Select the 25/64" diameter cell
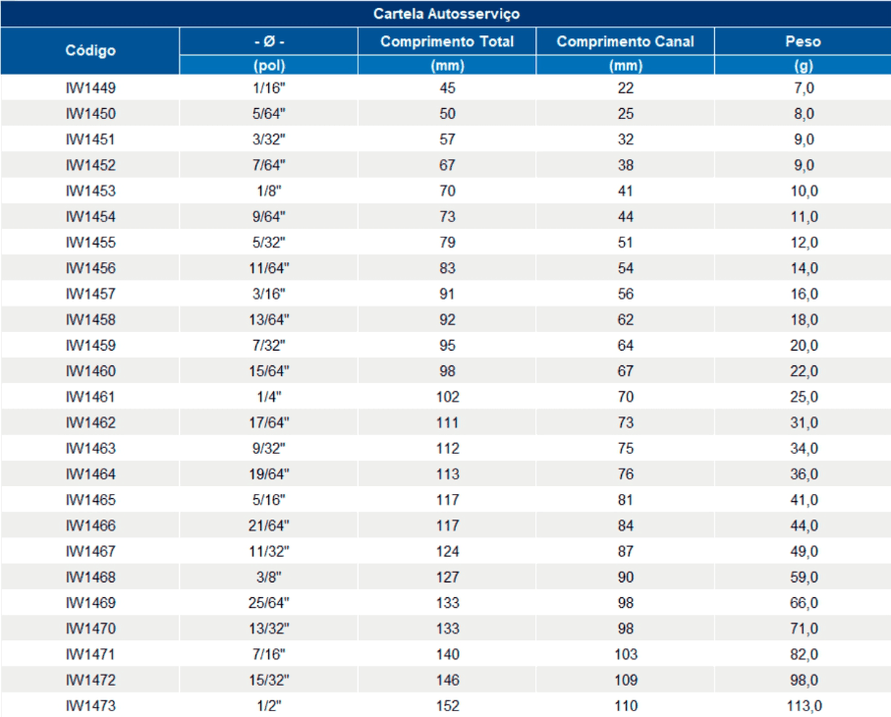The image size is (891, 717). (x=268, y=603)
